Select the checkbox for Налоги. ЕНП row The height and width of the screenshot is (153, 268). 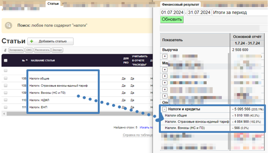point(5,107)
